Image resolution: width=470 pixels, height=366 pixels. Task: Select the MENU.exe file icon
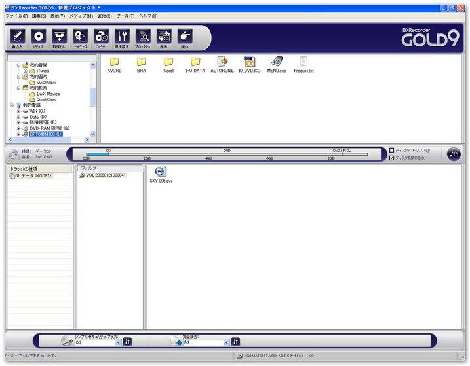(277, 62)
